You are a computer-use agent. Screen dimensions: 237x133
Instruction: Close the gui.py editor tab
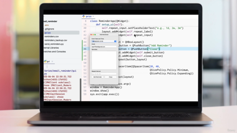93,16
